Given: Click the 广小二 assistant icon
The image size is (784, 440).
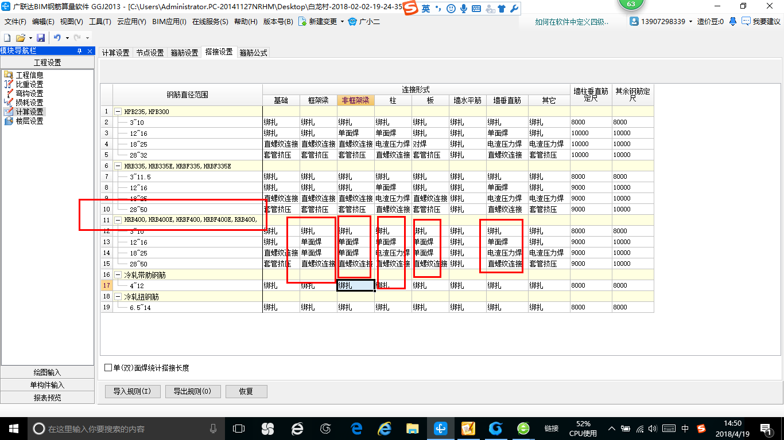Looking at the screenshot, I should click(353, 22).
